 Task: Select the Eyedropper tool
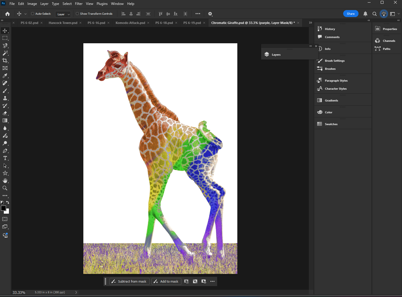pyautogui.click(x=5, y=76)
